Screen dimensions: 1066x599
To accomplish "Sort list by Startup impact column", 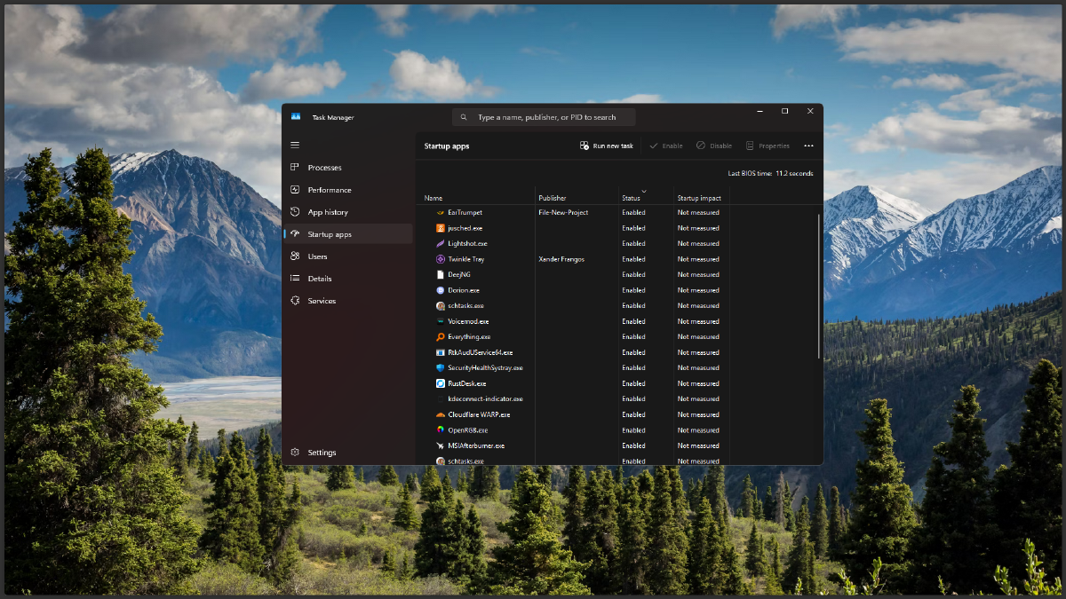I will (x=699, y=198).
